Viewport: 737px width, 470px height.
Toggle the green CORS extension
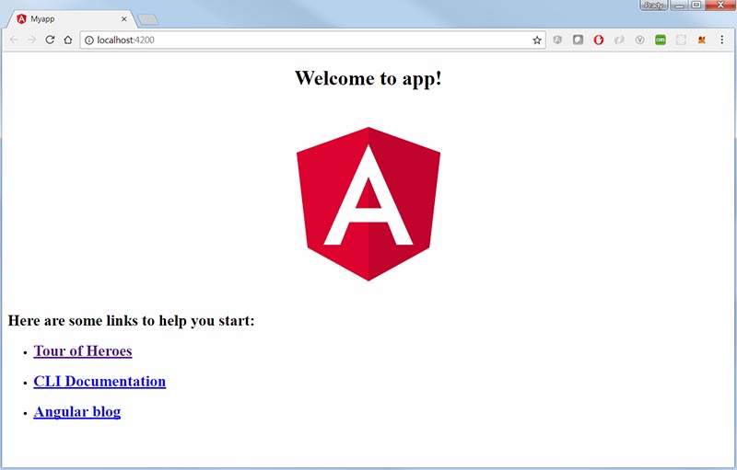click(x=661, y=40)
